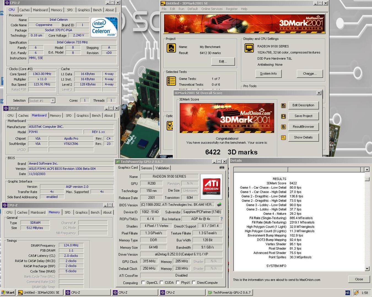372x297 pixels.
Task: Click the Show Details button
Action: 303,137
